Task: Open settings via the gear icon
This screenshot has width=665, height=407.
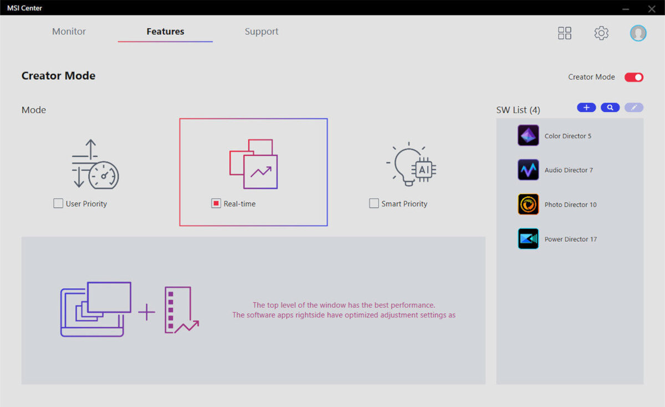Action: point(601,33)
